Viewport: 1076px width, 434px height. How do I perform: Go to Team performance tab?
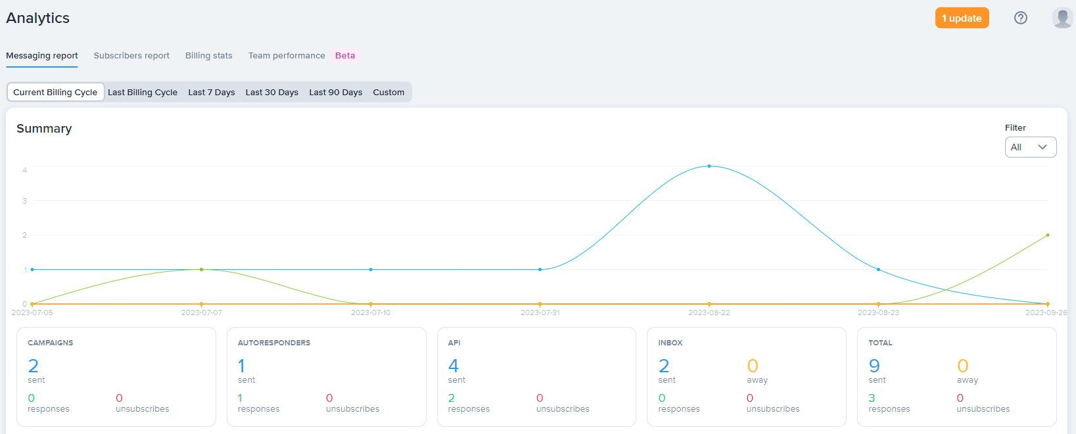(x=287, y=56)
